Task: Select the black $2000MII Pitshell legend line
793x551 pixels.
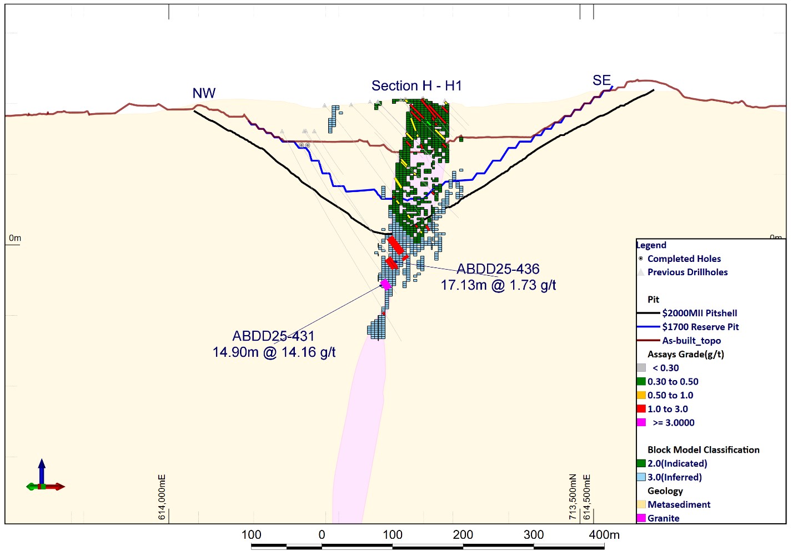Action: (x=648, y=313)
